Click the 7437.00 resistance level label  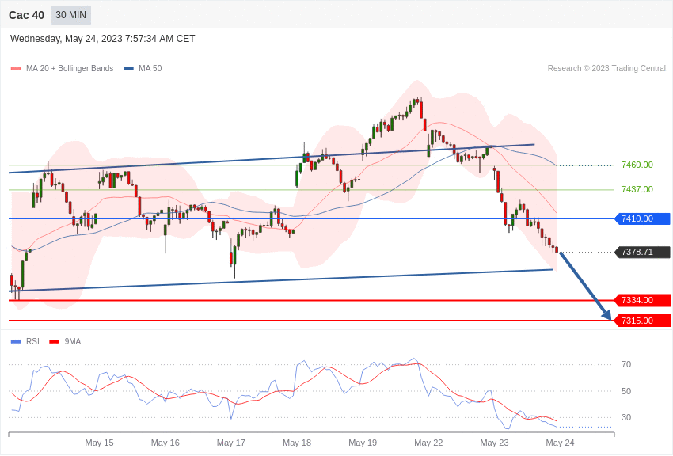[637, 189]
